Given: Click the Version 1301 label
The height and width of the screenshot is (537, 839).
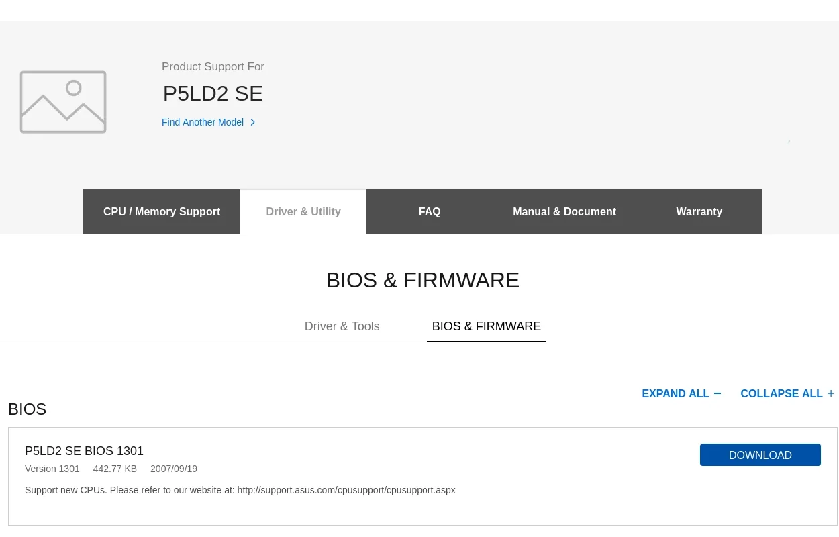Looking at the screenshot, I should (x=52, y=469).
